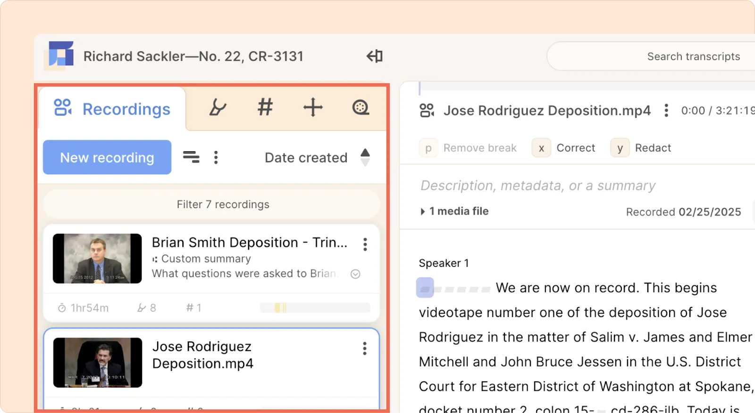Expand the 1 media file section

pyautogui.click(x=454, y=211)
